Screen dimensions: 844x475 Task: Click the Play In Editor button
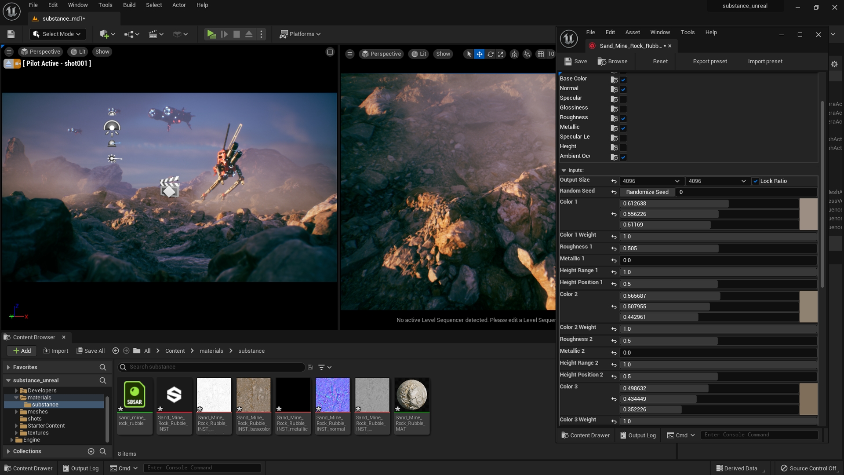point(211,34)
